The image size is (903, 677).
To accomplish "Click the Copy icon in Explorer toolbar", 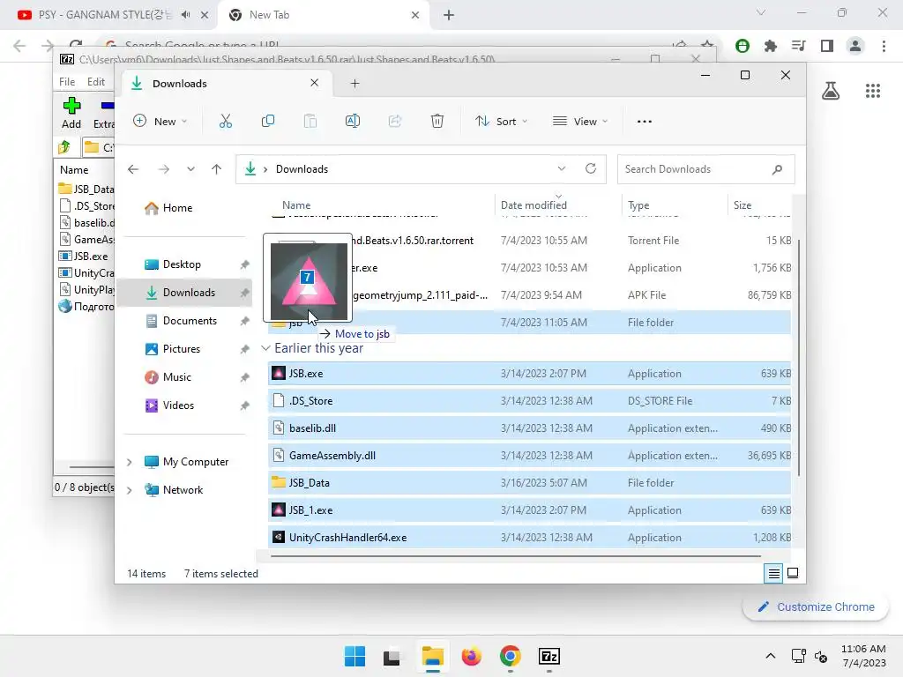I will [268, 121].
